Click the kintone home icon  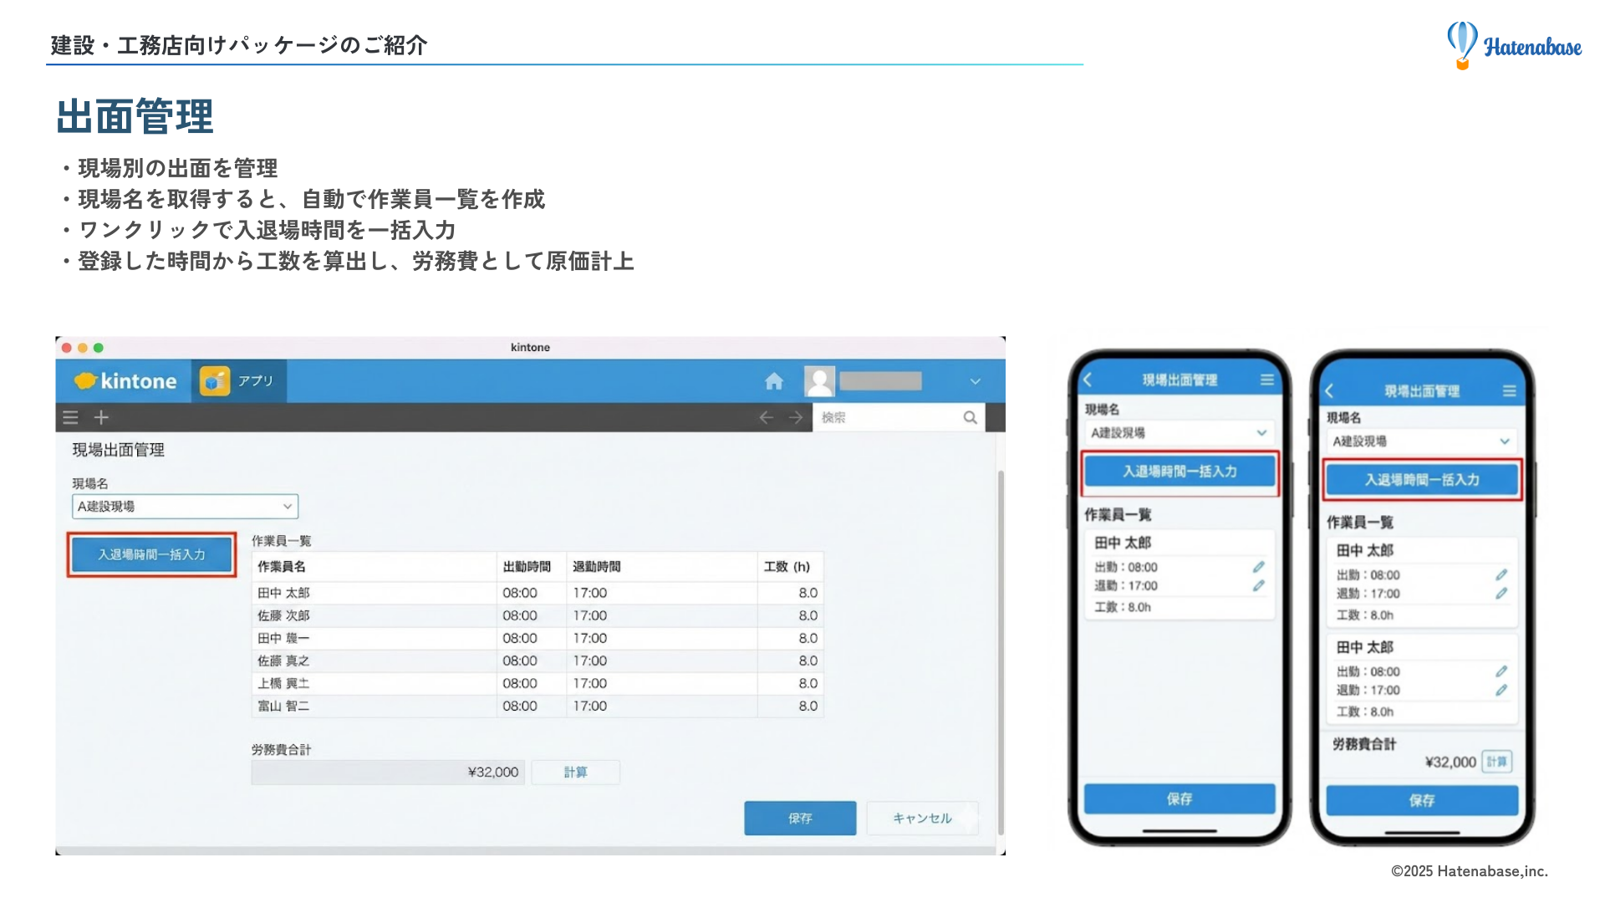point(773,381)
